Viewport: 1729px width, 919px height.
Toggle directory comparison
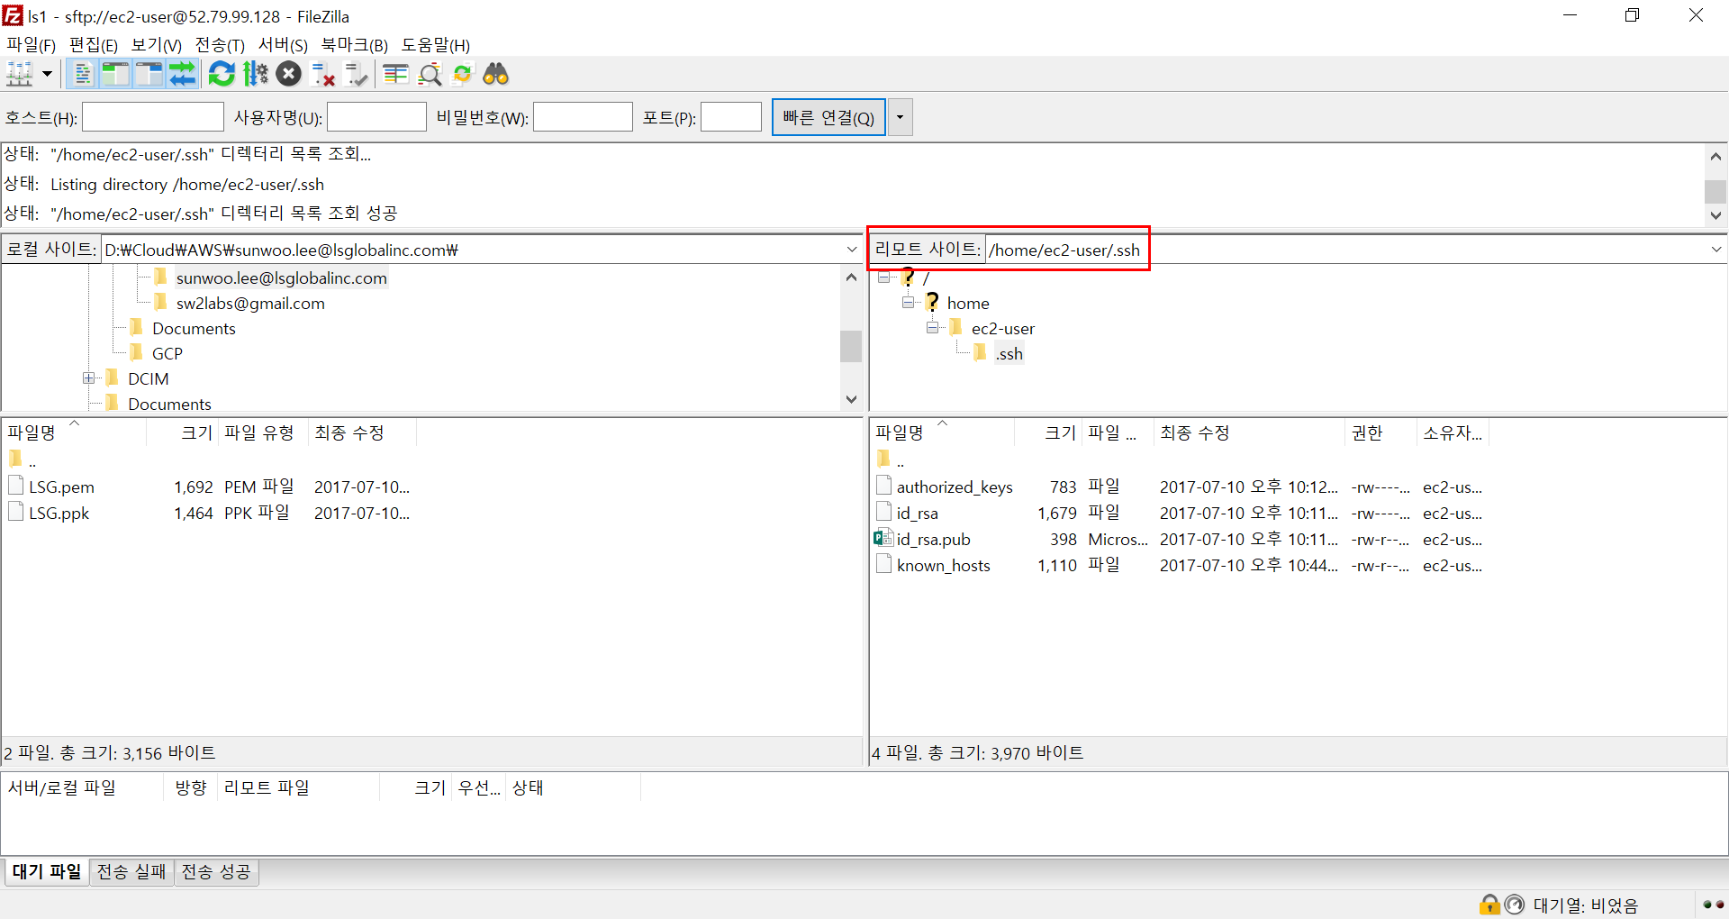pyautogui.click(x=430, y=74)
